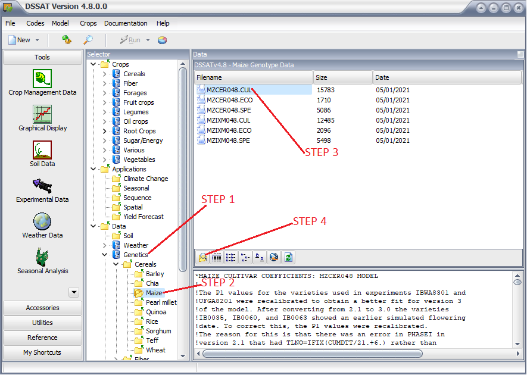Click the magnifier search icon in top toolbar
This screenshot has width=527, height=375.
click(x=88, y=40)
